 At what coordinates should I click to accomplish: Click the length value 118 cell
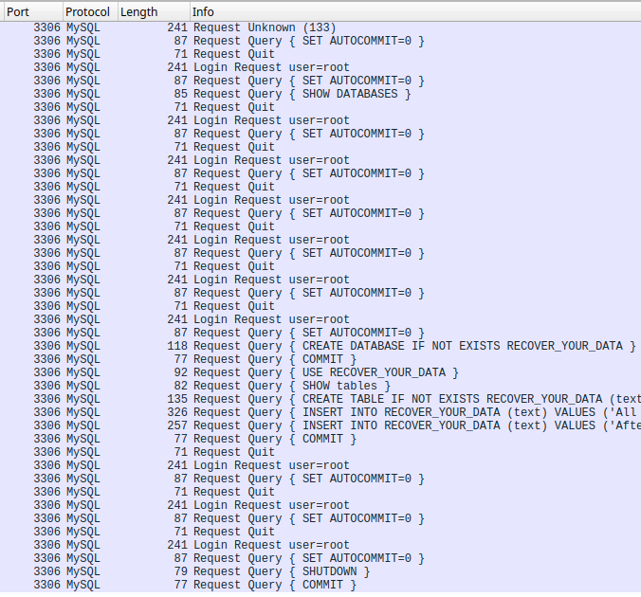[x=177, y=346]
